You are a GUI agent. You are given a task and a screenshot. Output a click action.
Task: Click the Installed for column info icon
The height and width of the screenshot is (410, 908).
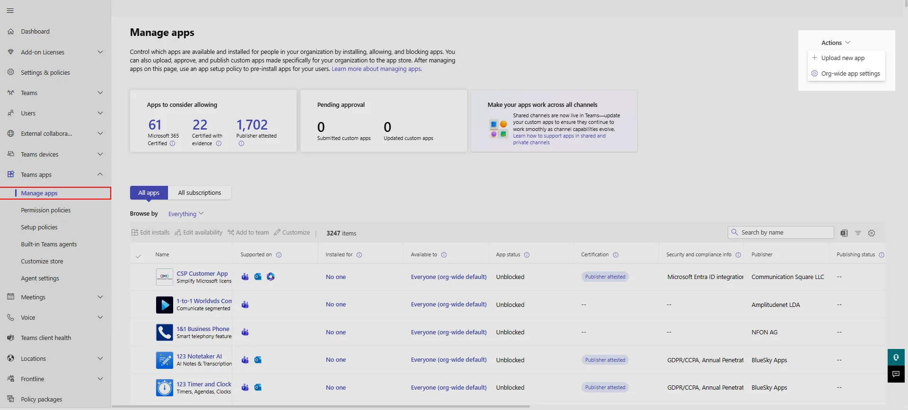359,255
